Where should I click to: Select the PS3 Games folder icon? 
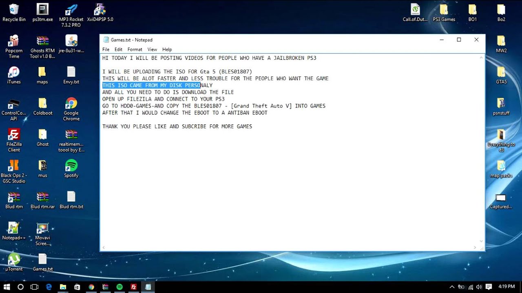tap(444, 13)
